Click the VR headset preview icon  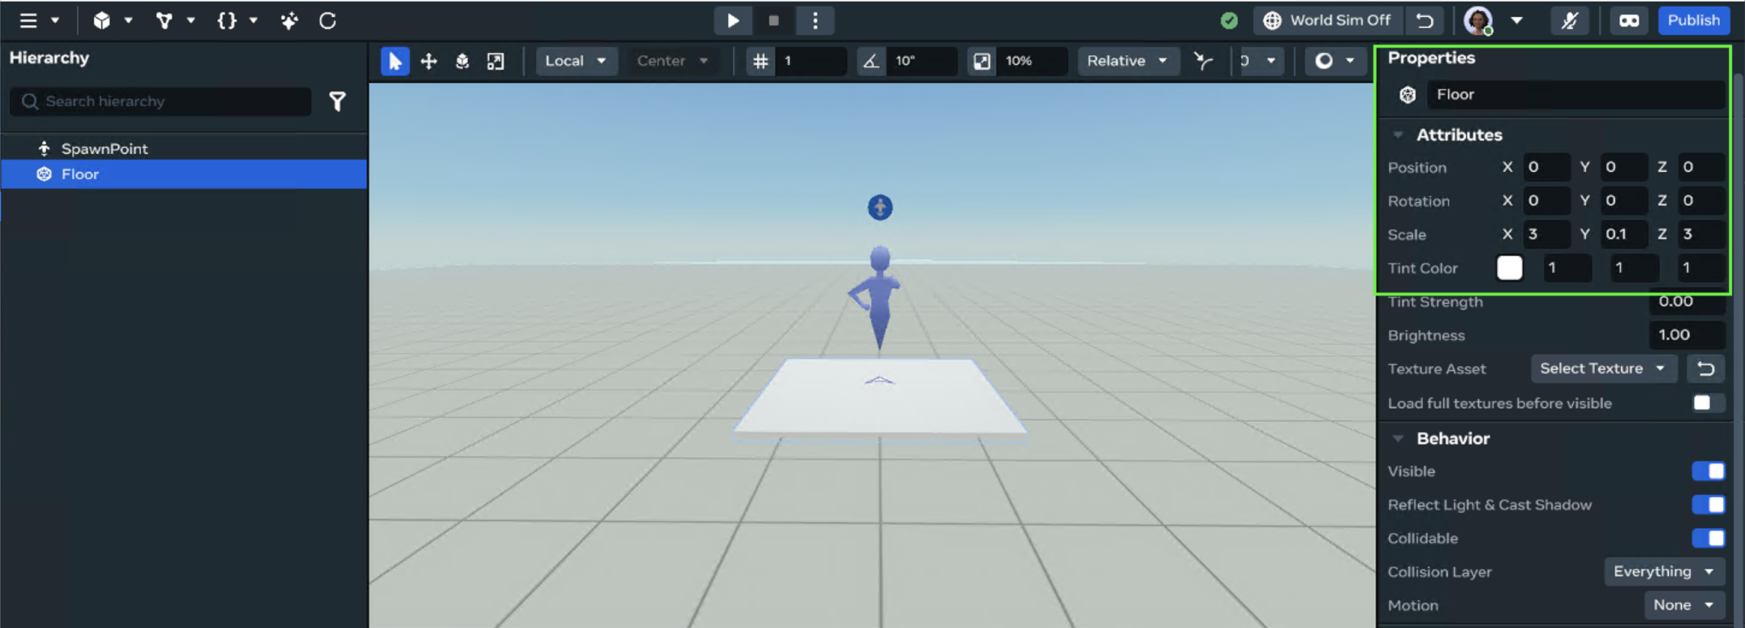pos(1628,21)
